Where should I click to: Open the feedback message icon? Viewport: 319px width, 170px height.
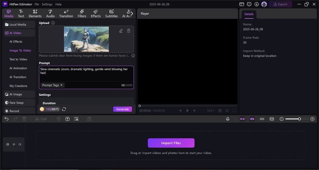tap(249, 4)
